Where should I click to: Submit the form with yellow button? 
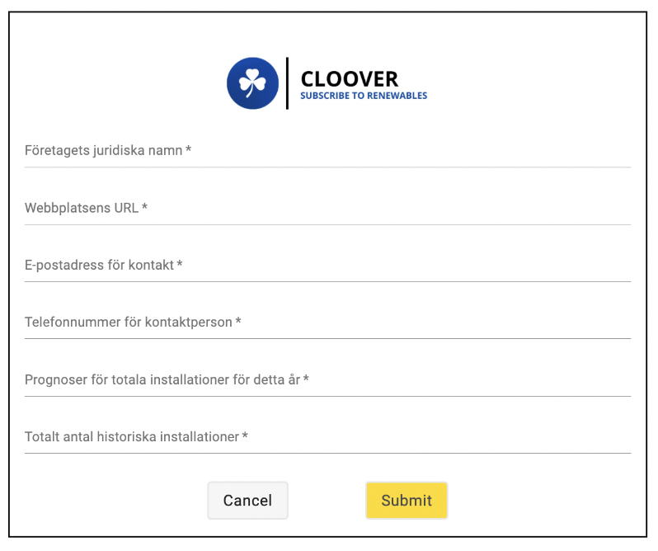[407, 500]
